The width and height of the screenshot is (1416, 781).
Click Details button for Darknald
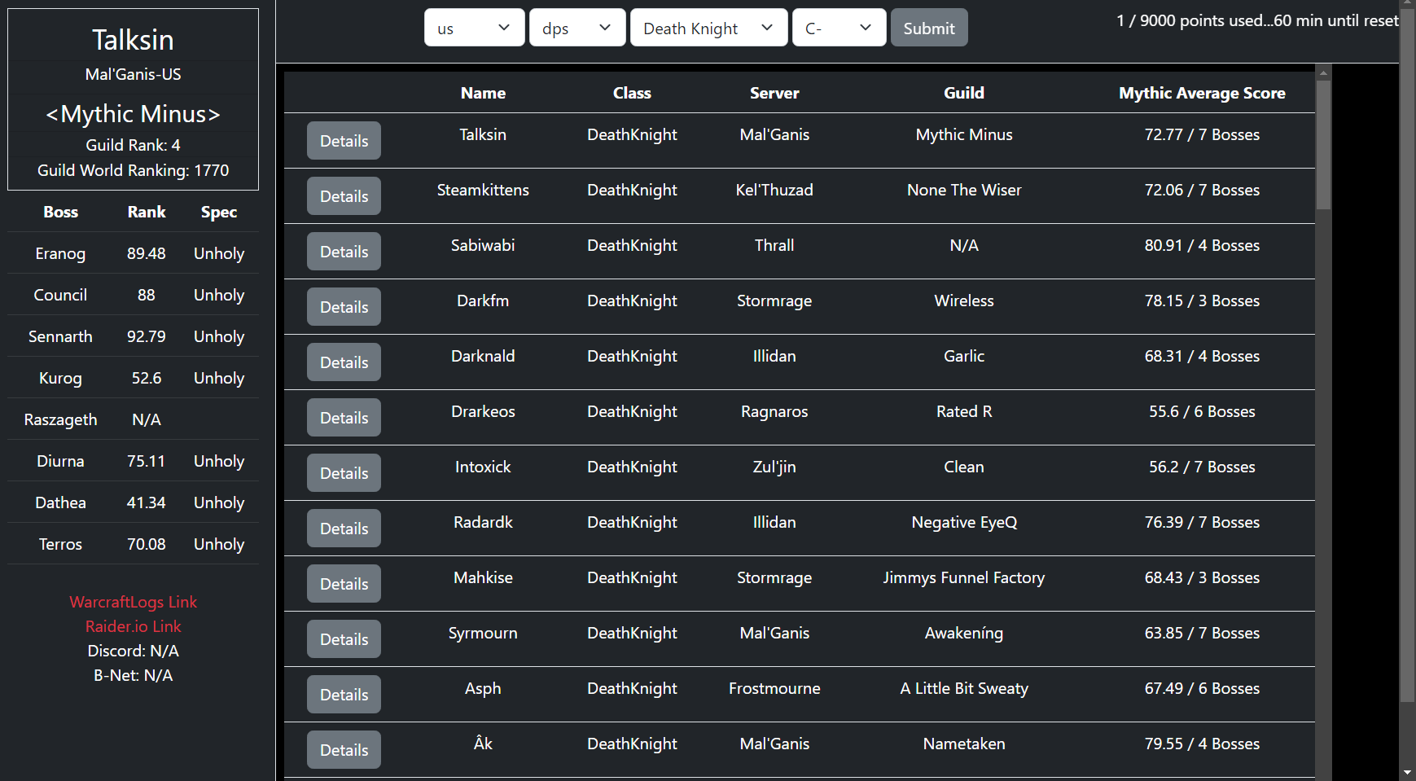344,362
